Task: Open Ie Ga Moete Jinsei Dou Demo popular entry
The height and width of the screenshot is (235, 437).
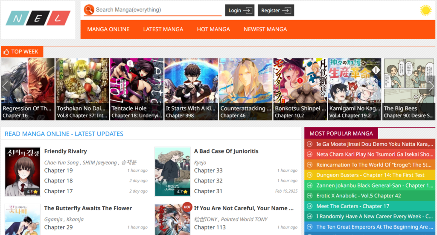Action: click(375, 144)
